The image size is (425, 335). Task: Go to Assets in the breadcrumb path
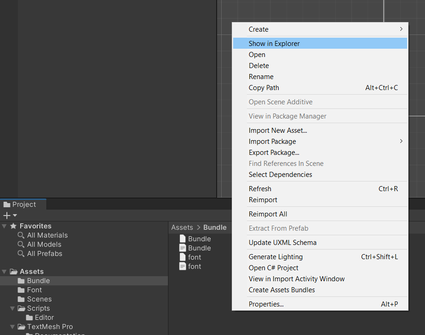point(182,227)
